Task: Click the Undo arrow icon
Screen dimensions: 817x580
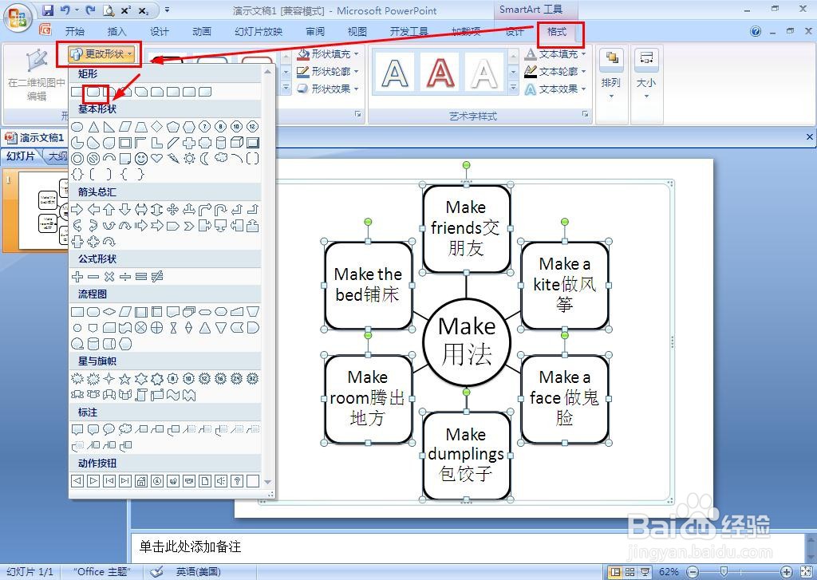Action: (x=65, y=10)
